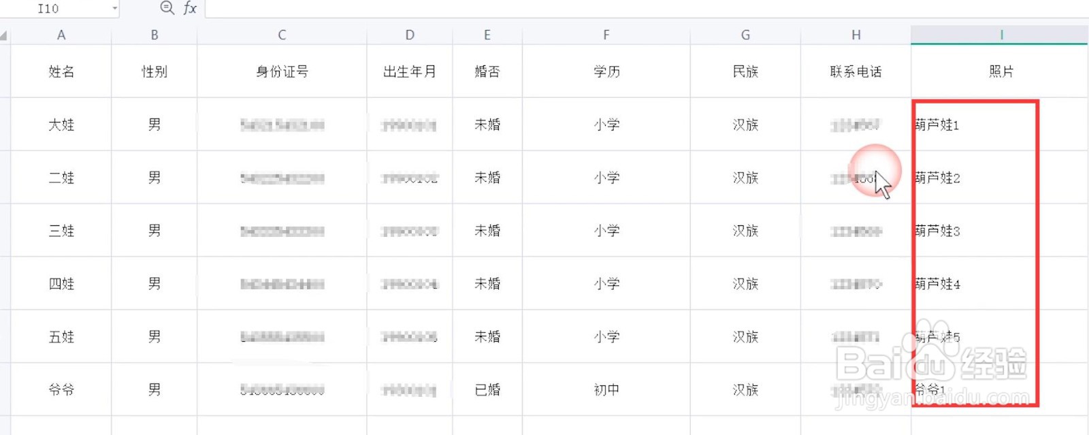Select the cell containing 葫芦娃3
This screenshot has width=1089, height=435.
click(999, 231)
